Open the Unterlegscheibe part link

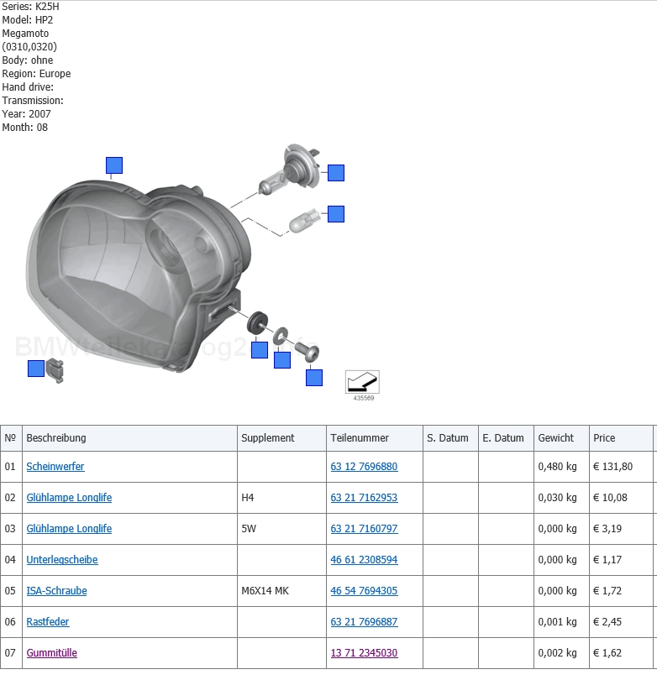[x=62, y=560]
